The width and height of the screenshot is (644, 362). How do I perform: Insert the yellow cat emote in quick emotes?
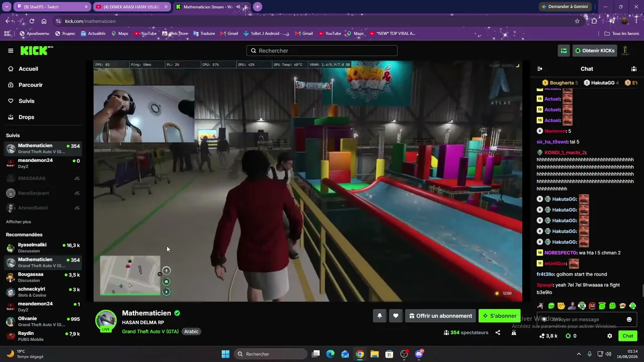tap(561, 306)
